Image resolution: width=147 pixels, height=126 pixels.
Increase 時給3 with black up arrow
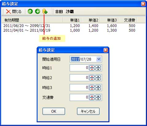[98, 86]
